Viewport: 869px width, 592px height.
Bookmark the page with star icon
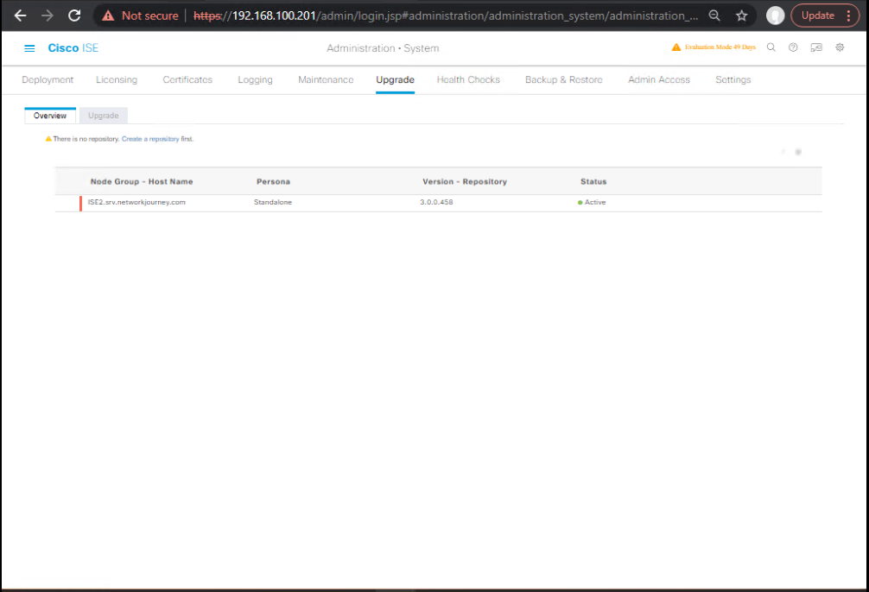pyautogui.click(x=741, y=16)
